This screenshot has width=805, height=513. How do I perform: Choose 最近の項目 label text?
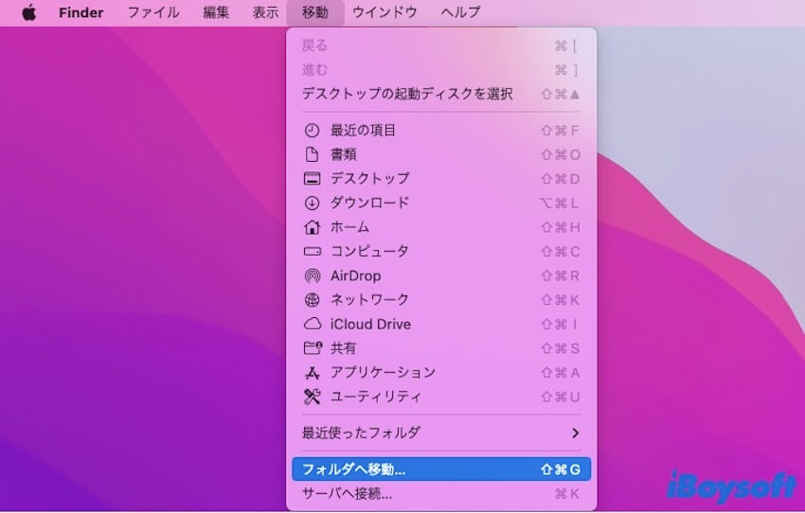(x=363, y=131)
